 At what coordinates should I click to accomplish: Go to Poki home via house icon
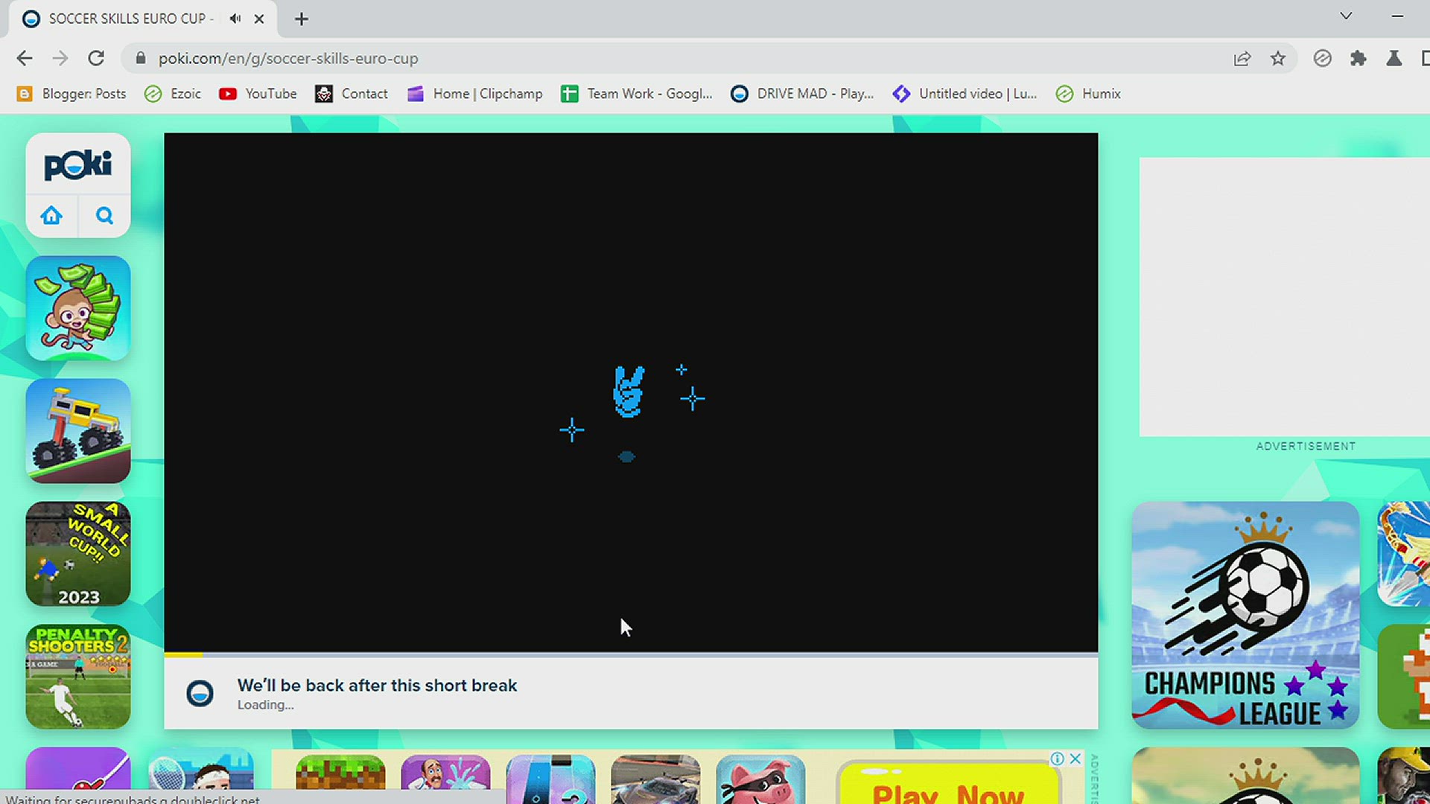pos(51,216)
